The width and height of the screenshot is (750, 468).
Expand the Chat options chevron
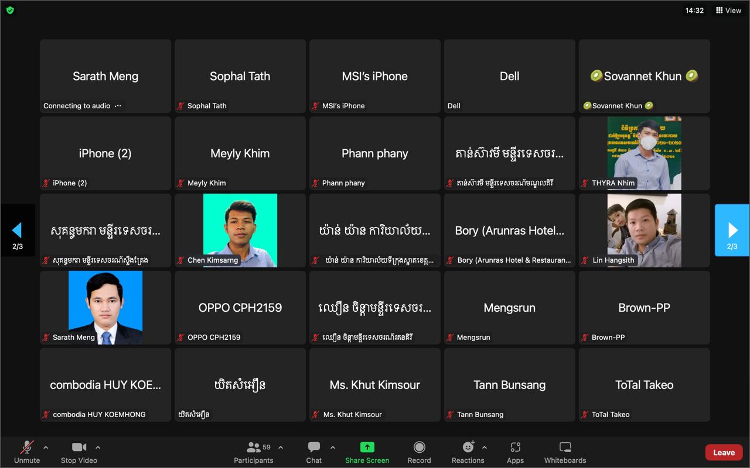pos(333,448)
